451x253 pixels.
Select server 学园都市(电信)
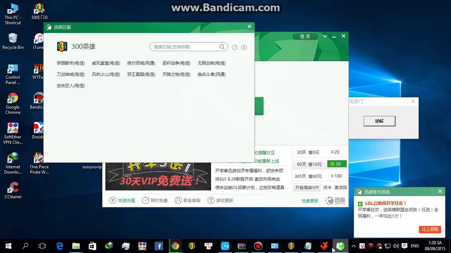(x=71, y=63)
